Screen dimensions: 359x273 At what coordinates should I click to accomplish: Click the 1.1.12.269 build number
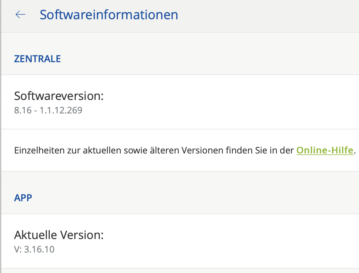pyautogui.click(x=61, y=111)
